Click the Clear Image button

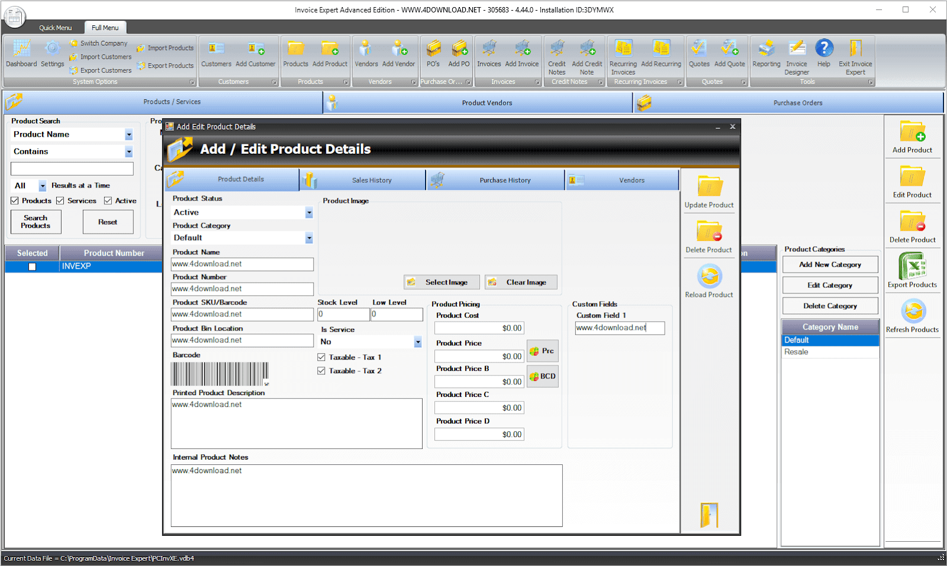point(521,282)
